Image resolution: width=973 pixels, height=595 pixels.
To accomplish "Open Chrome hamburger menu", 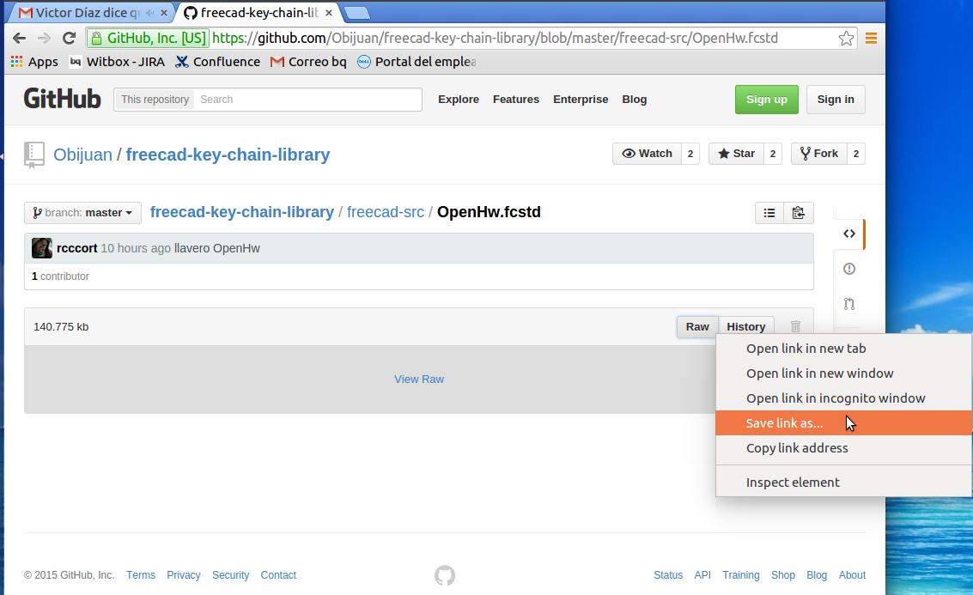I will pyautogui.click(x=871, y=39).
